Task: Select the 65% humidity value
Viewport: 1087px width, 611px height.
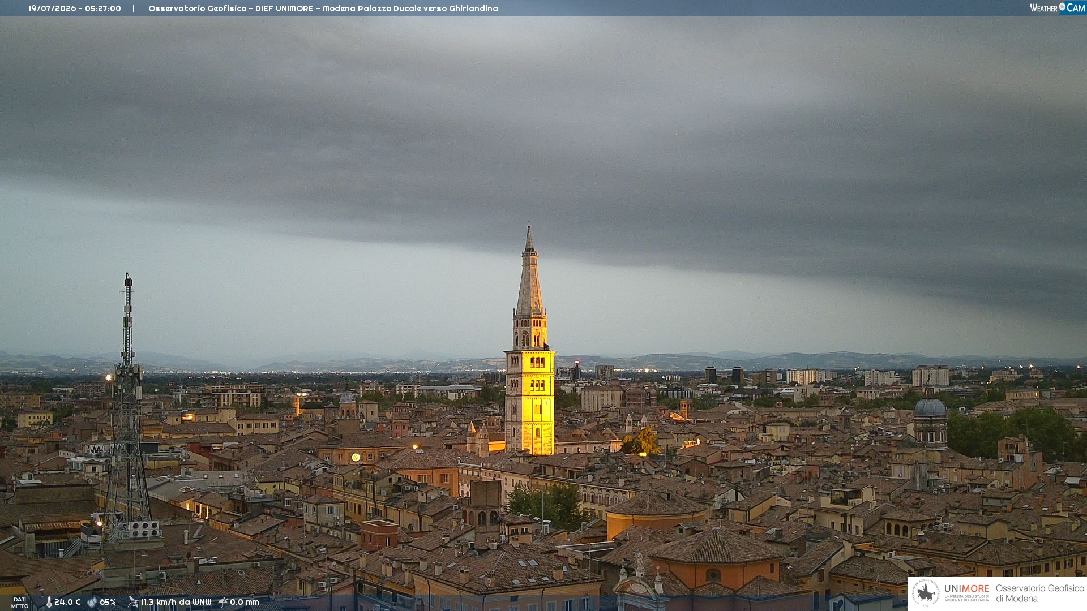Action: coord(108,602)
